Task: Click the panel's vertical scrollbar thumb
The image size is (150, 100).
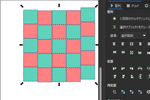Action: (x=100, y=84)
